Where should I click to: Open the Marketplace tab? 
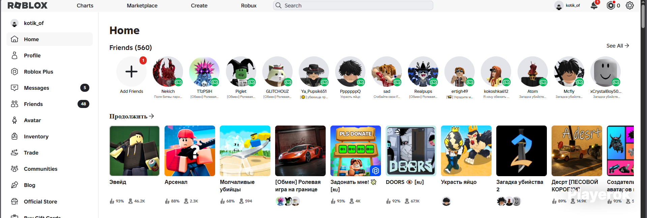pos(142,5)
